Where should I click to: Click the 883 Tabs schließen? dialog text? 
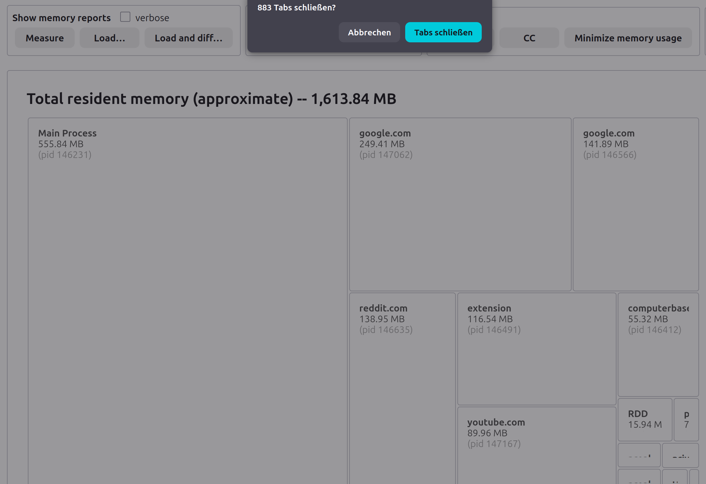coord(296,8)
